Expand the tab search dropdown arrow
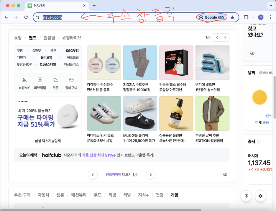This screenshot has height=211, width=276. [x=271, y=6]
